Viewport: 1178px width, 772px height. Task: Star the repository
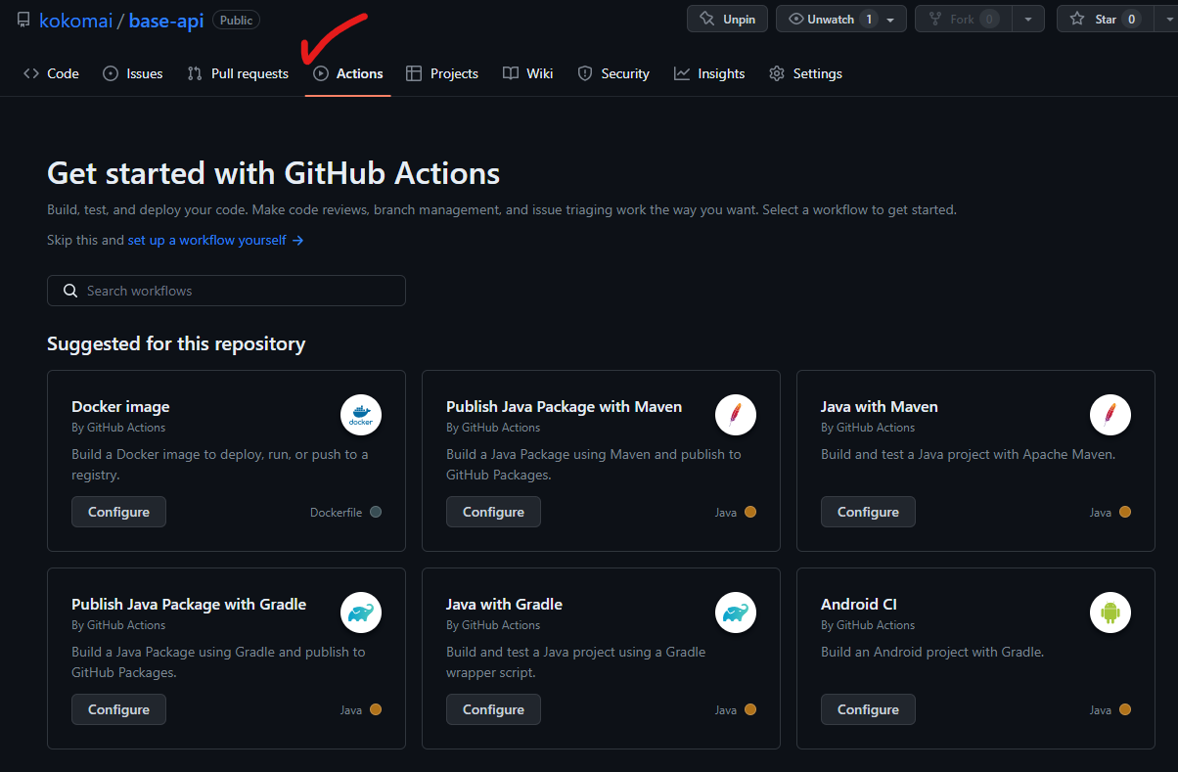coord(1105,19)
